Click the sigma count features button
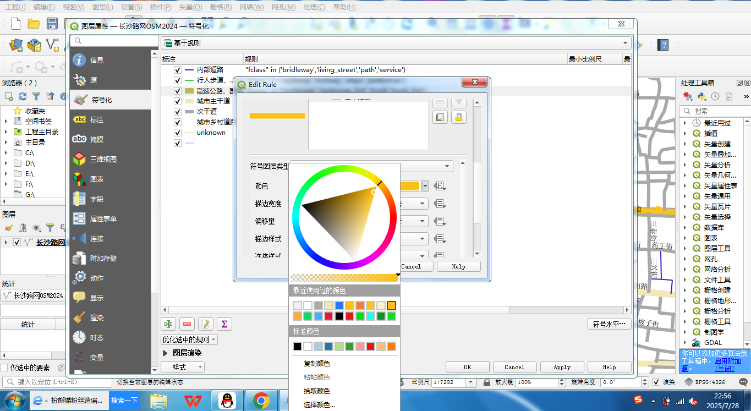Screen dimensions: 751x411 pyautogui.click(x=224, y=324)
